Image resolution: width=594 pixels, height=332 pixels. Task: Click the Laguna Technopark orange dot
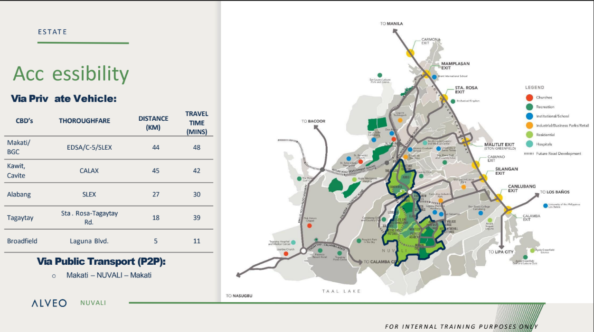click(x=400, y=120)
